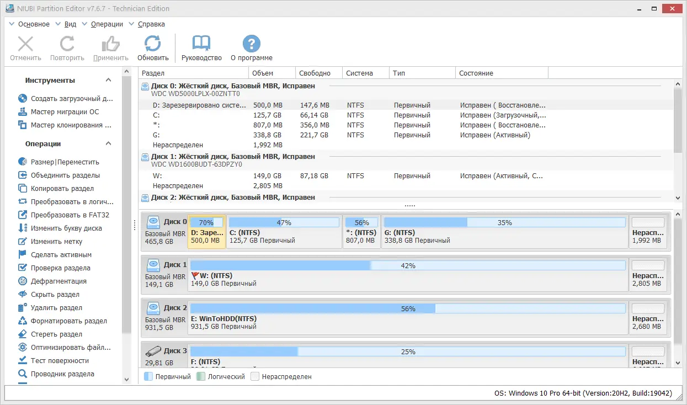Screen dimensions: 687x405
Task: Open the О программе help icon
Action: (251, 44)
